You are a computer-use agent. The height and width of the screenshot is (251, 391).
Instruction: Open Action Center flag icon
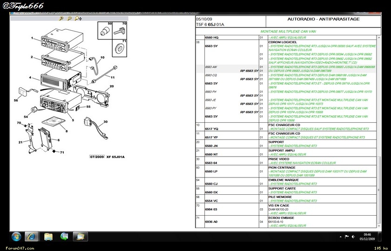[x=347, y=237]
